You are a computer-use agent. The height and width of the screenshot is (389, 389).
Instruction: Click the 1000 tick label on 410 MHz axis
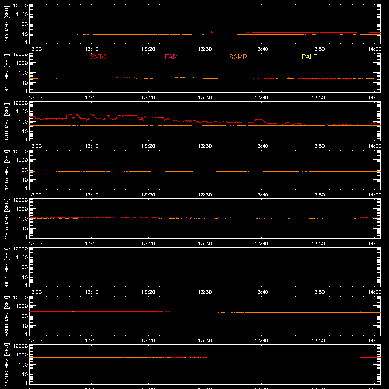(x=22, y=63)
